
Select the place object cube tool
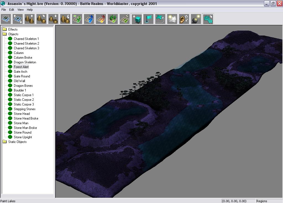(137, 19)
